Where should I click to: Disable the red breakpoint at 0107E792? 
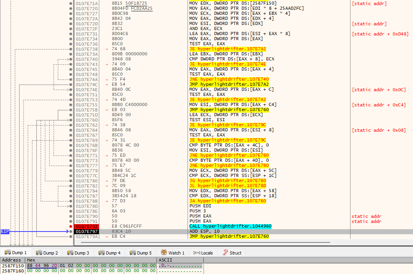pyautogui.click(x=71, y=226)
